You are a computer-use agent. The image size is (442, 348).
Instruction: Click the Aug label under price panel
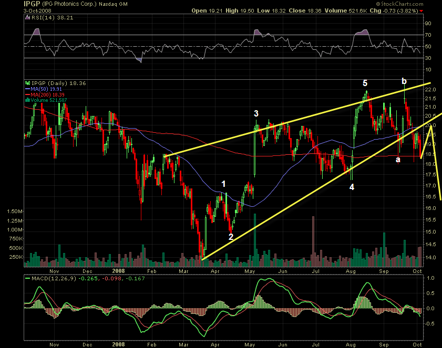point(351,271)
